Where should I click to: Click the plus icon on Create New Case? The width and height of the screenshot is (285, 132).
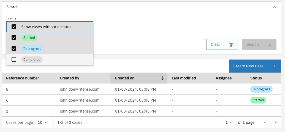[x=274, y=66]
